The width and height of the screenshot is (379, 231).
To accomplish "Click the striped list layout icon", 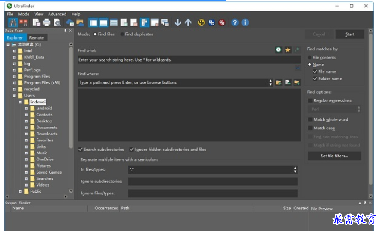I will point(114,23).
